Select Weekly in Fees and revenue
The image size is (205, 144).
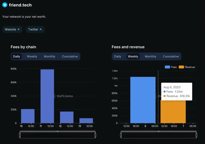click(x=133, y=56)
